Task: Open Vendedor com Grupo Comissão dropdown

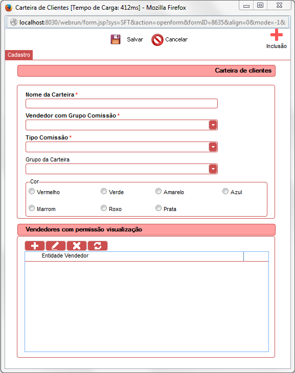Action: coord(213,125)
